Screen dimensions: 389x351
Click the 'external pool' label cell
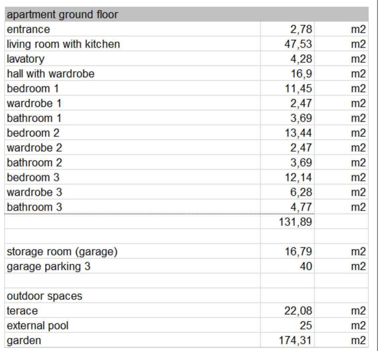(38, 326)
